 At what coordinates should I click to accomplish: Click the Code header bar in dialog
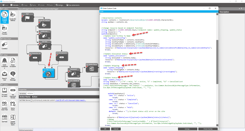tap(159, 12)
